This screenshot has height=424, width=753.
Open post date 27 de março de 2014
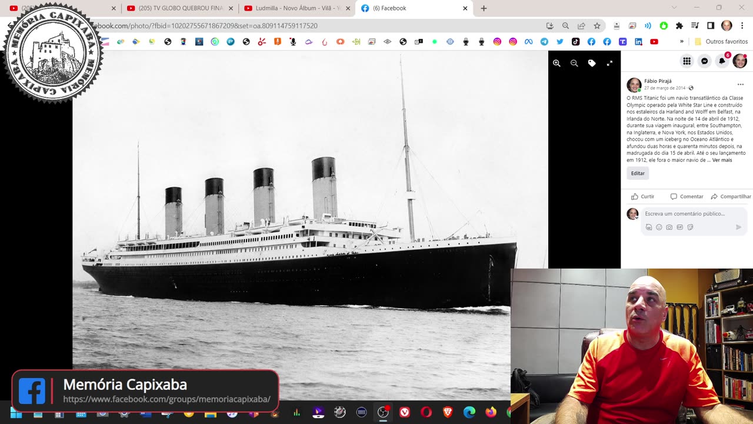[x=665, y=88]
